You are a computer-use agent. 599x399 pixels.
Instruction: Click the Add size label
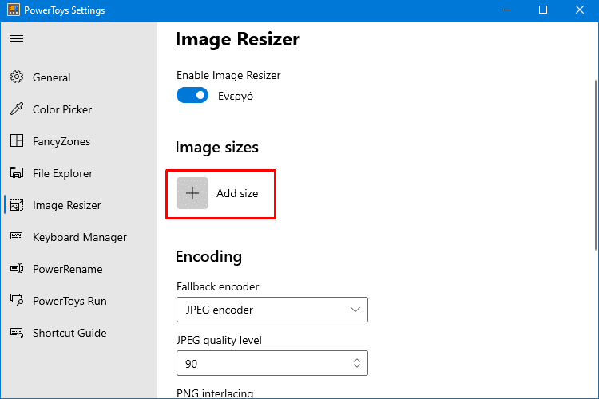click(237, 193)
